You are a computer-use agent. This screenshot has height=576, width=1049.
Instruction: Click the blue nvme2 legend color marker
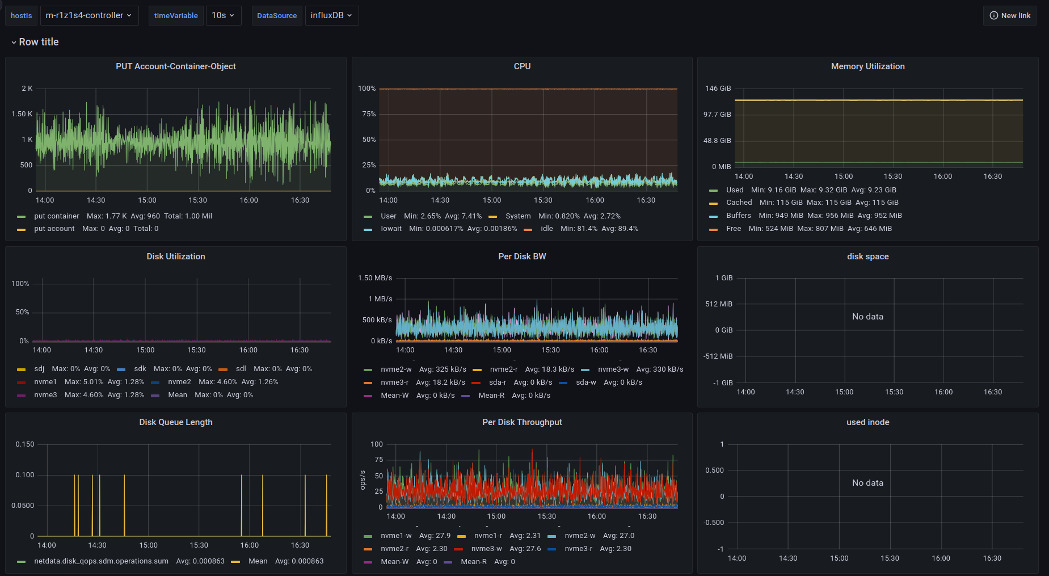click(155, 382)
